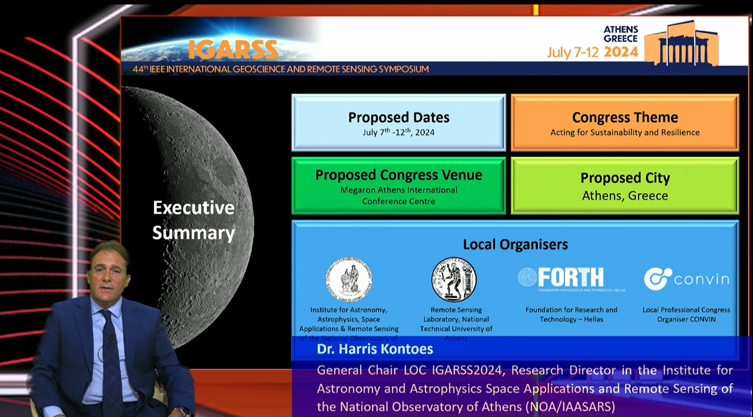Click the orange Parthenon building icon
This screenshot has width=753, height=417.
click(681, 44)
